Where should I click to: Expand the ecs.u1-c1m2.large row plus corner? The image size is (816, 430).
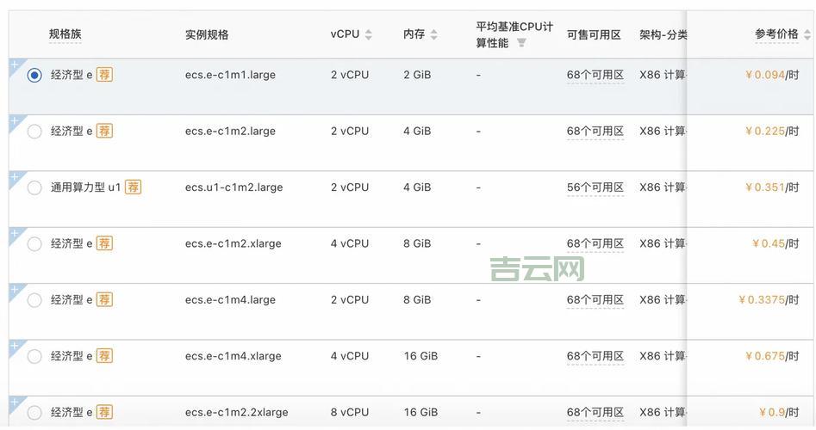14,177
